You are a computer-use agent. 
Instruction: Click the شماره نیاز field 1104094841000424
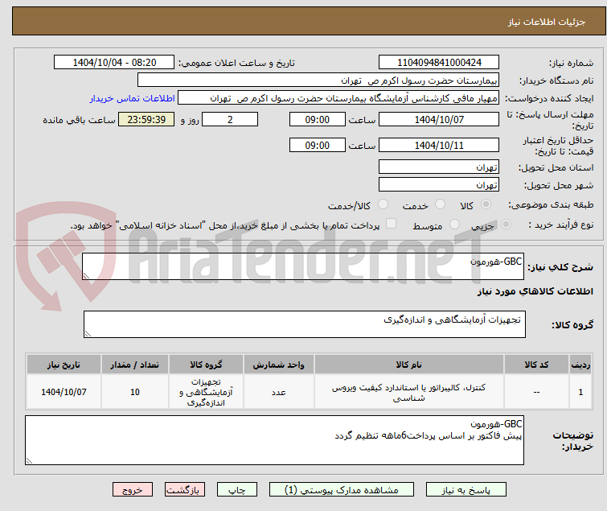click(439, 63)
